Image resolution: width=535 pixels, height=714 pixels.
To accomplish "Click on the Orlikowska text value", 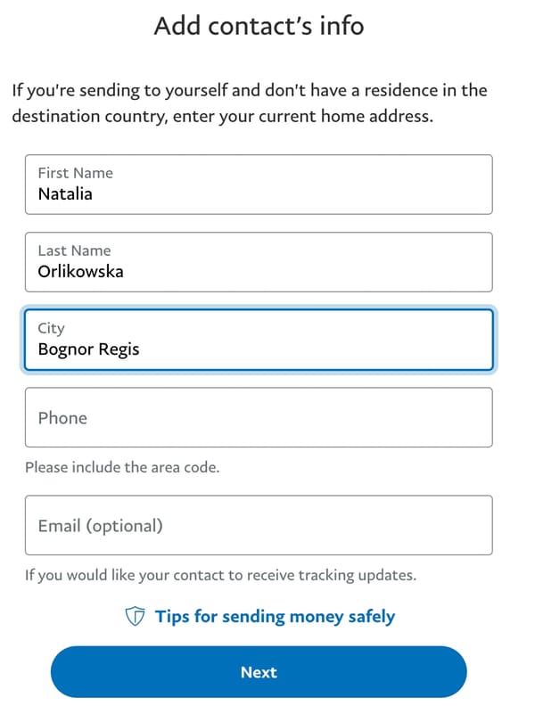I will coord(80,272).
